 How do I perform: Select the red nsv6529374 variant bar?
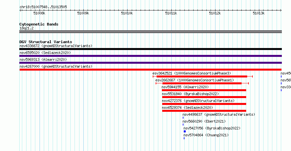[x=204, y=111]
